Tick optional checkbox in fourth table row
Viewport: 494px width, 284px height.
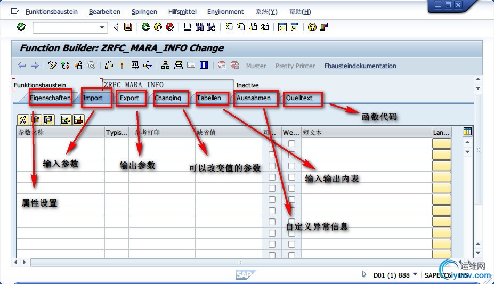(x=272, y=177)
